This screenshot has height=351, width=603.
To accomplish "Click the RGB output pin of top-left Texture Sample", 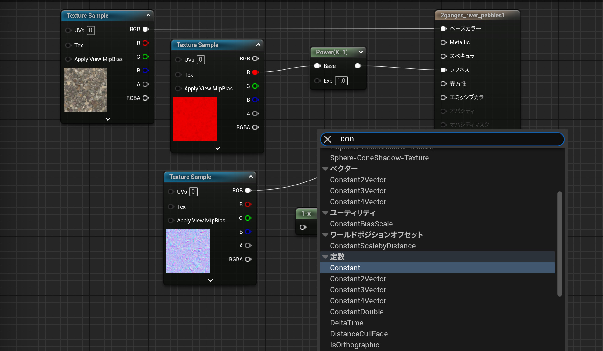I will (x=146, y=29).
